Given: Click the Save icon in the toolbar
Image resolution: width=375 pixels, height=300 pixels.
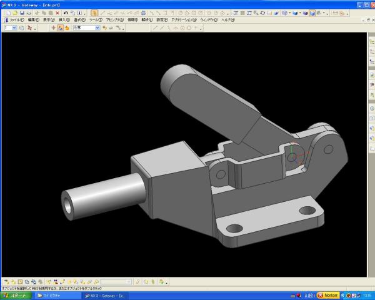Looking at the screenshot, I should tap(21, 12).
